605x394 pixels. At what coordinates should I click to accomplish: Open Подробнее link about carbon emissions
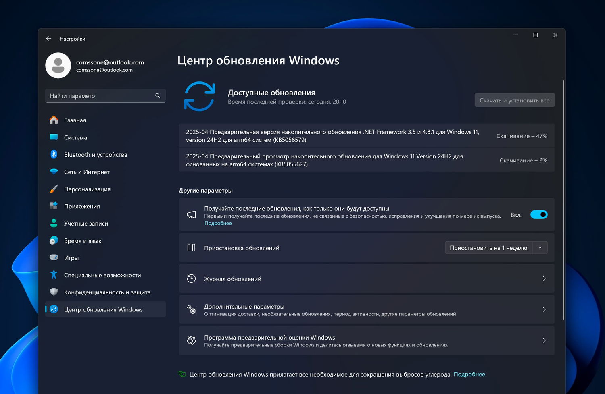(x=469, y=375)
